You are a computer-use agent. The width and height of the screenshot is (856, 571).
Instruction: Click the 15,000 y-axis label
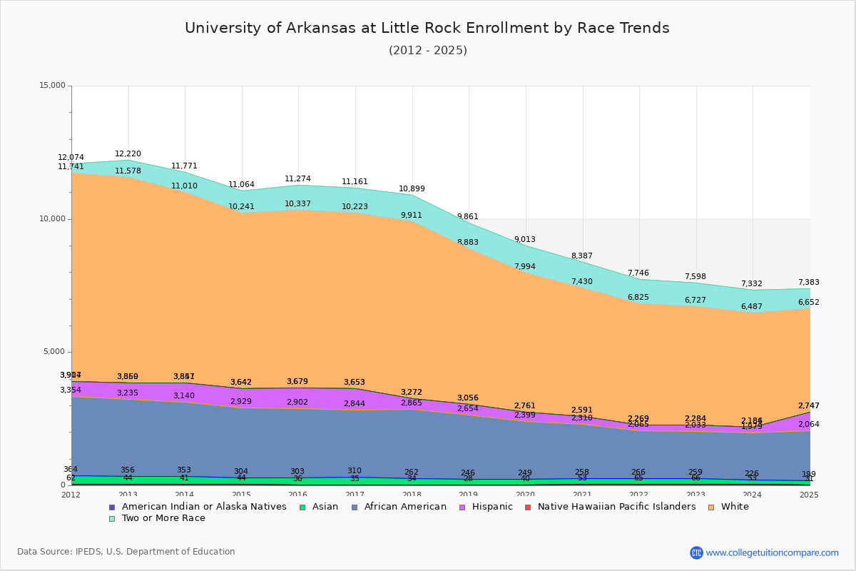52,86
